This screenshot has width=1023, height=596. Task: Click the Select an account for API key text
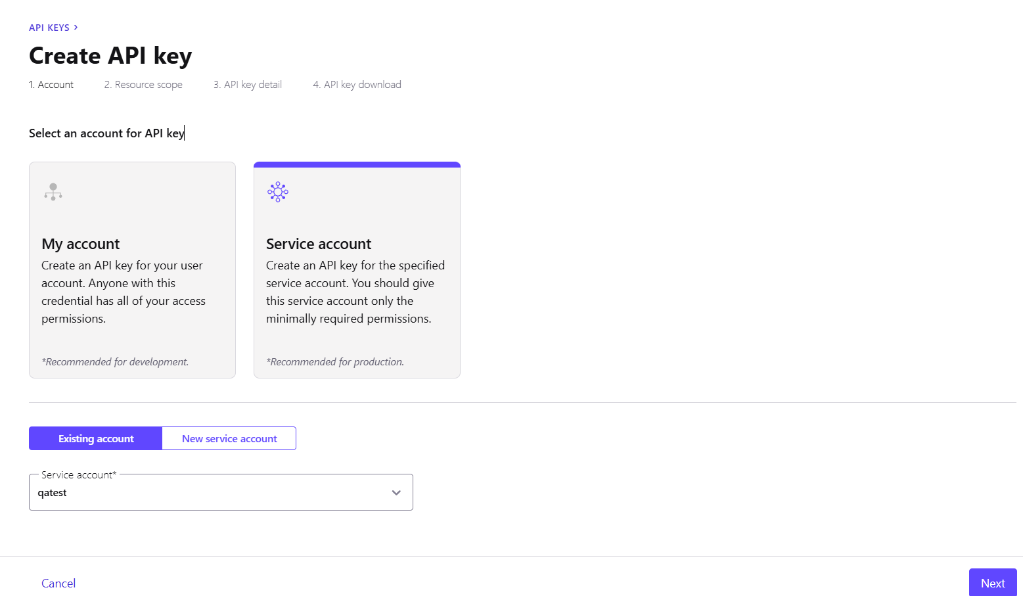106,133
